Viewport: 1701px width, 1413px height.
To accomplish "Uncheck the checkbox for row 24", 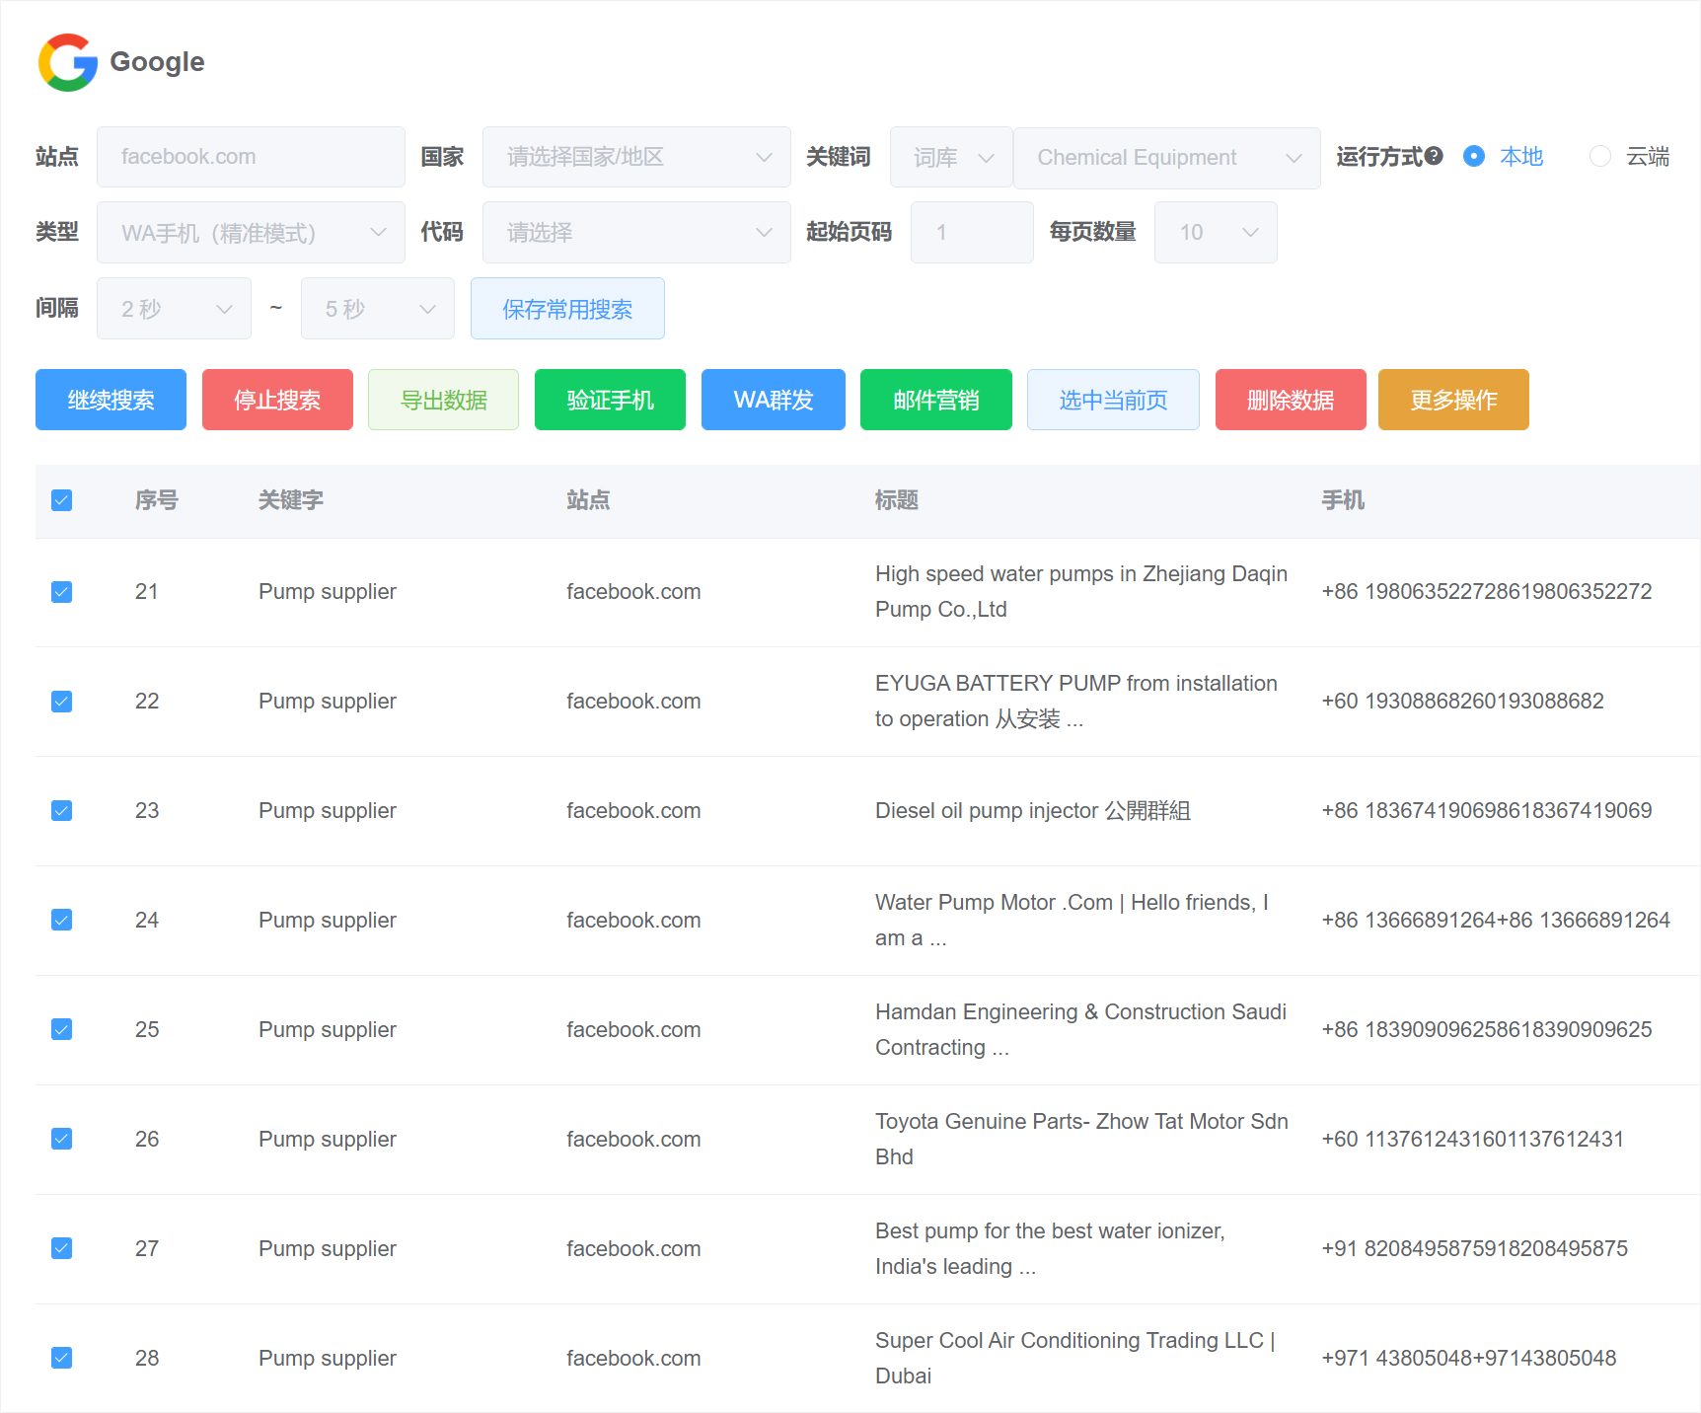I will [61, 921].
